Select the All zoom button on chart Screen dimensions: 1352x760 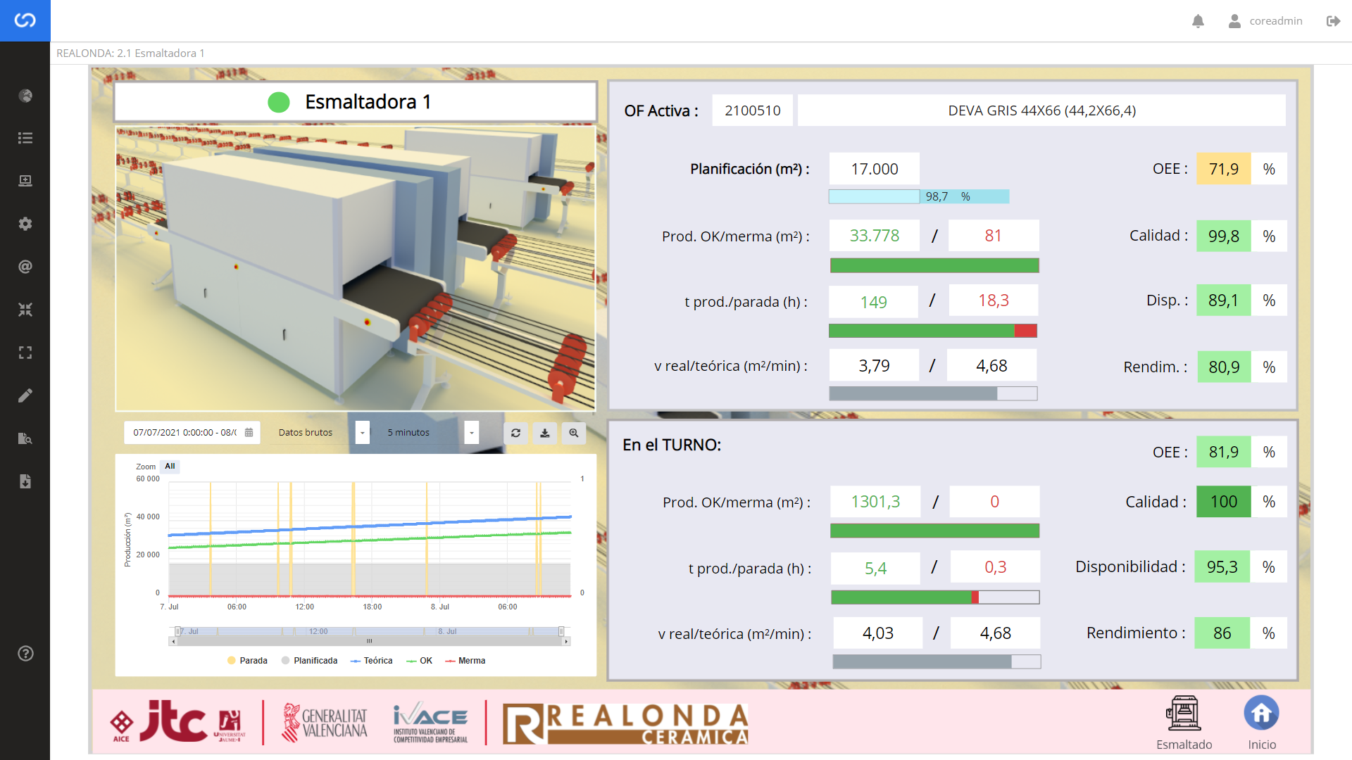tap(170, 467)
